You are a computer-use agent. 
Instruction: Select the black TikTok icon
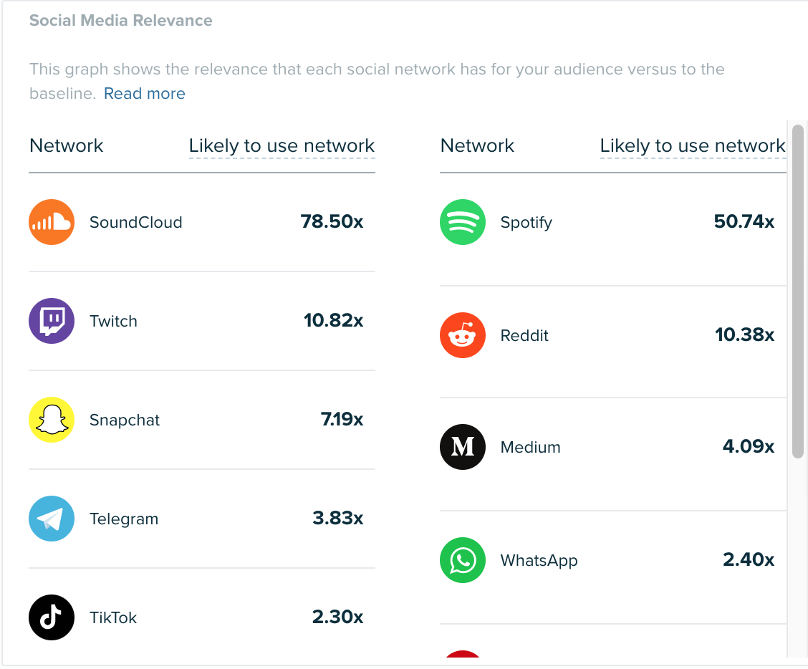[52, 618]
